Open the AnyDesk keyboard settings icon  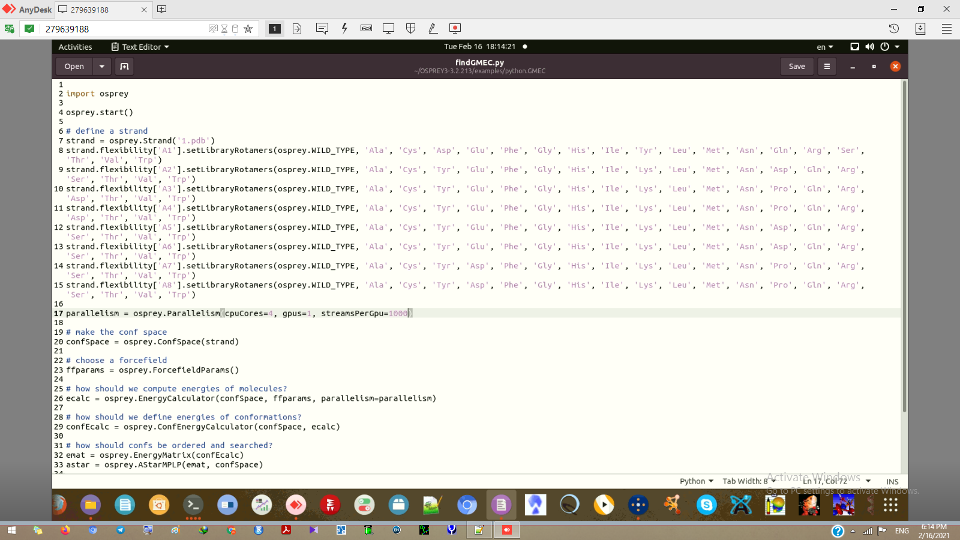367,28
